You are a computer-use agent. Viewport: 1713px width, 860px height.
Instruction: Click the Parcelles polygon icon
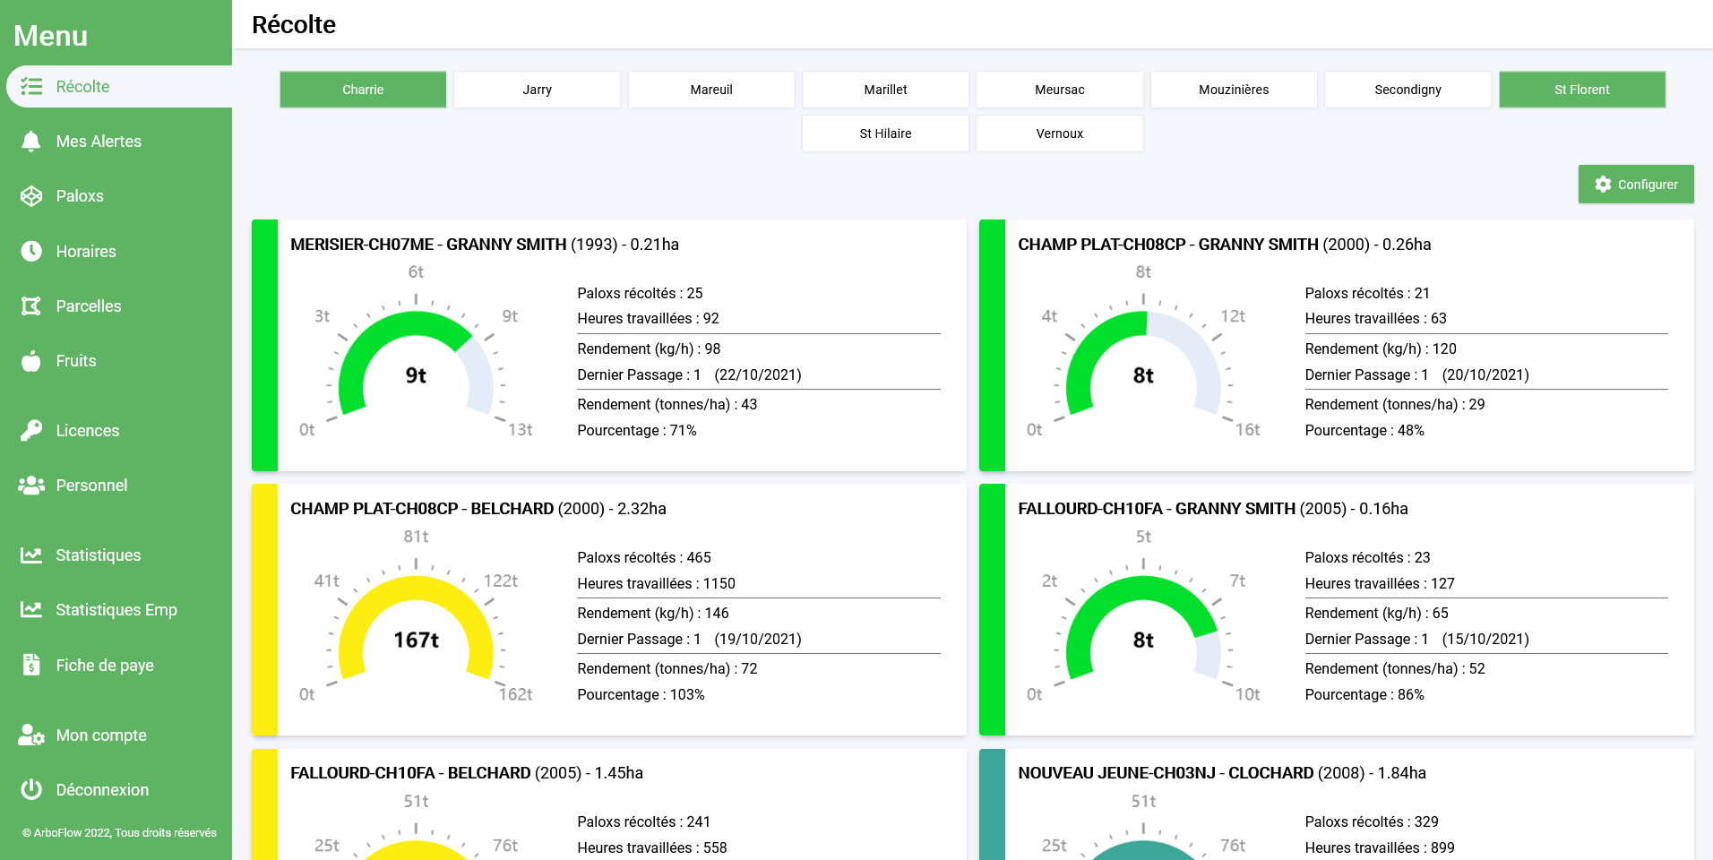(31, 306)
